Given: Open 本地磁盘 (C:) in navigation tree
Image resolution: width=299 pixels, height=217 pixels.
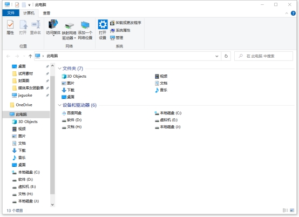Looking at the screenshot, I should click(26, 172).
